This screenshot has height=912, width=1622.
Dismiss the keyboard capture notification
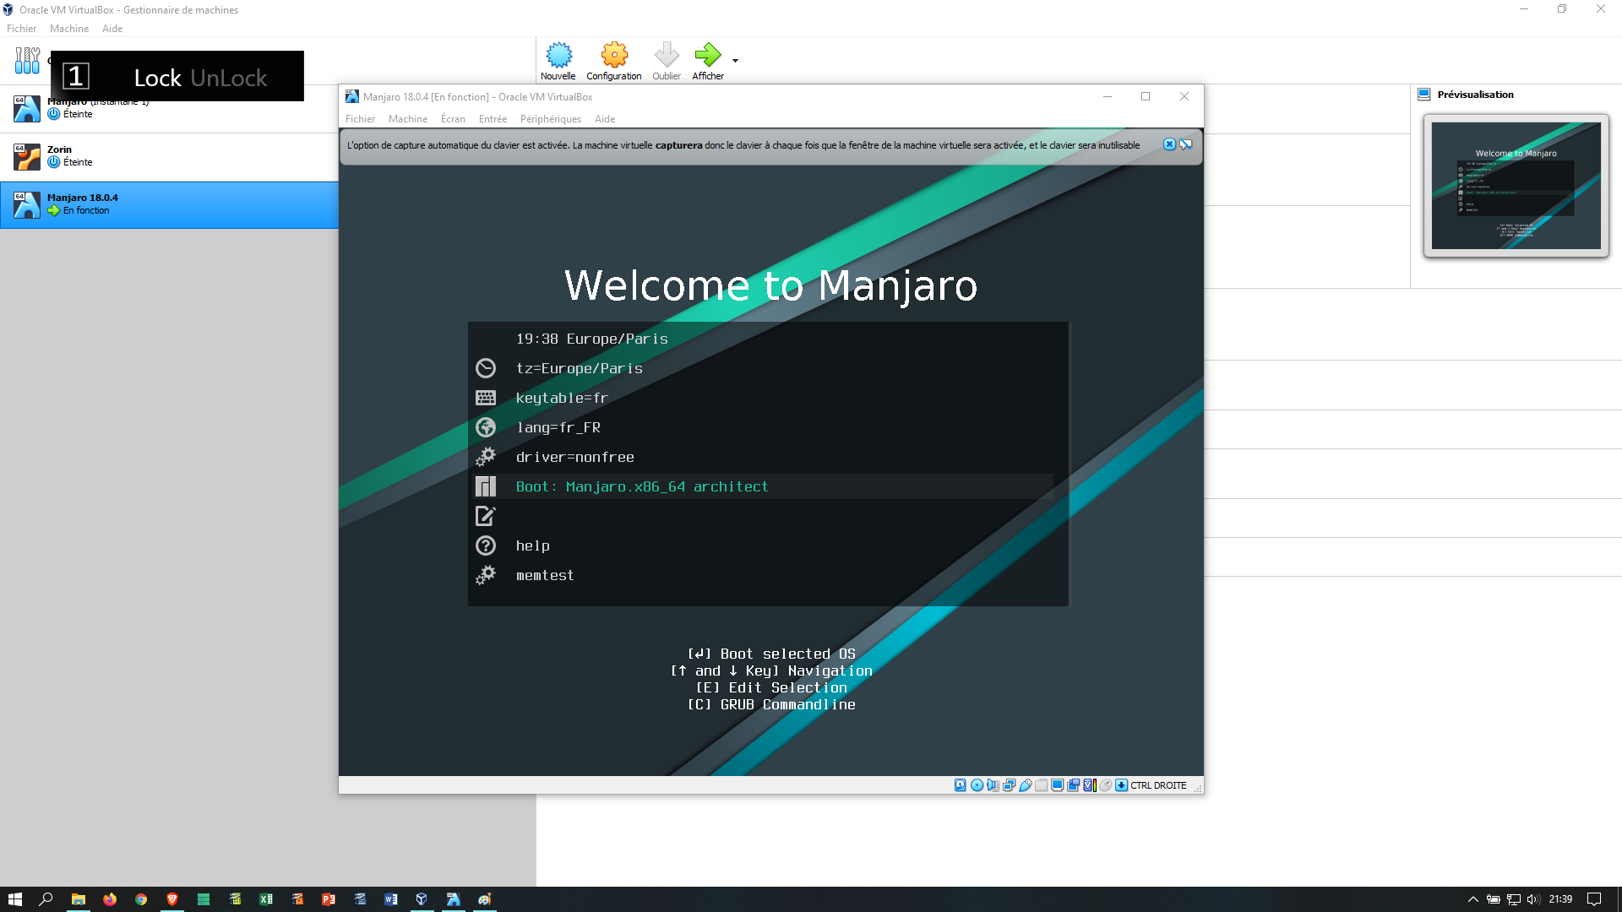point(1169,144)
